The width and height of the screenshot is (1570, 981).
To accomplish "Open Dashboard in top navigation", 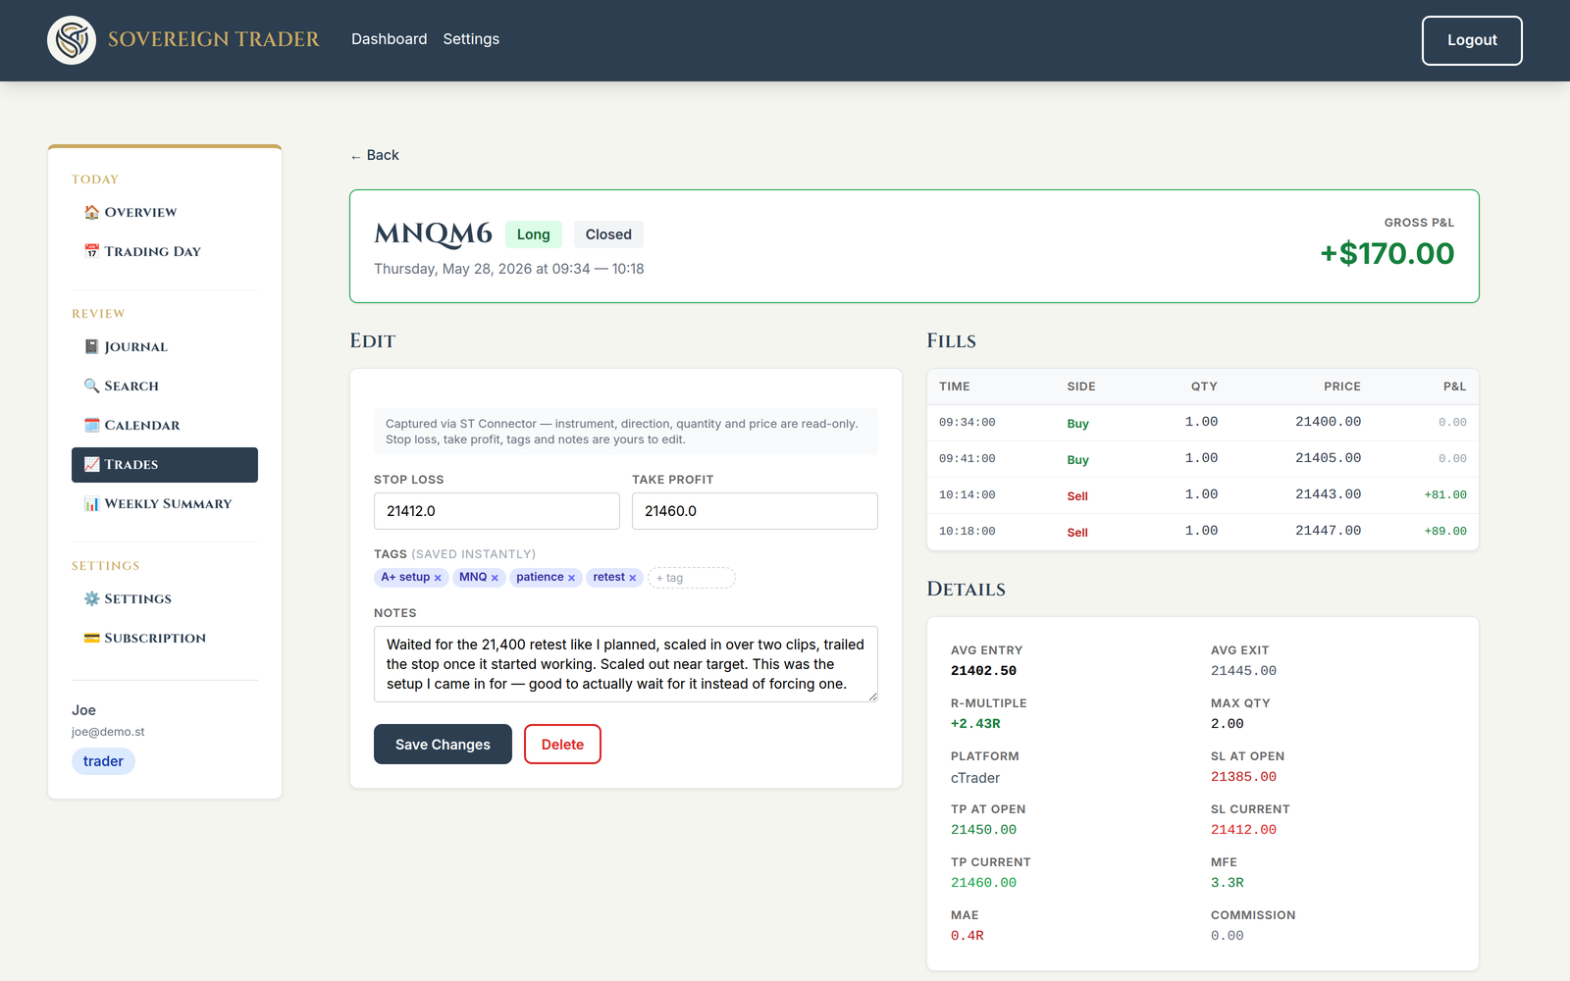I will [390, 39].
